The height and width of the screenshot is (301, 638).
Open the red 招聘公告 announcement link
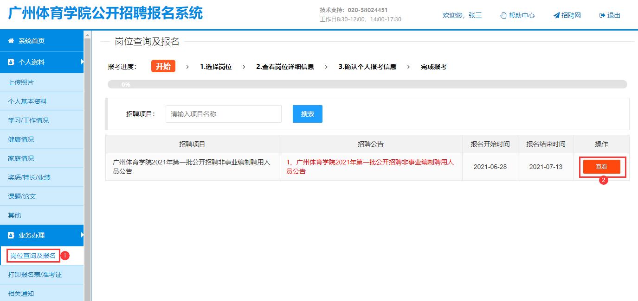pyautogui.click(x=370, y=167)
